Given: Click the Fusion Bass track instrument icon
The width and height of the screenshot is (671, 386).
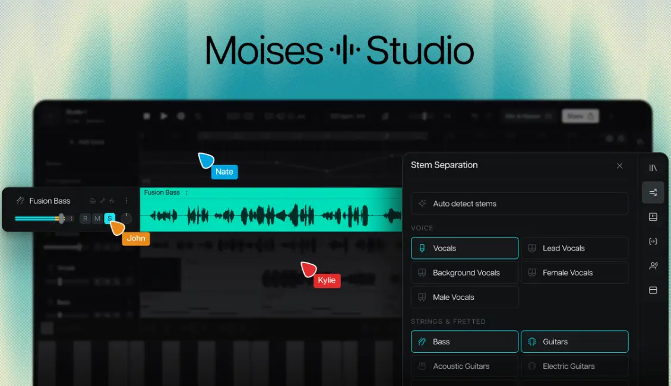Looking at the screenshot, I should [20, 201].
